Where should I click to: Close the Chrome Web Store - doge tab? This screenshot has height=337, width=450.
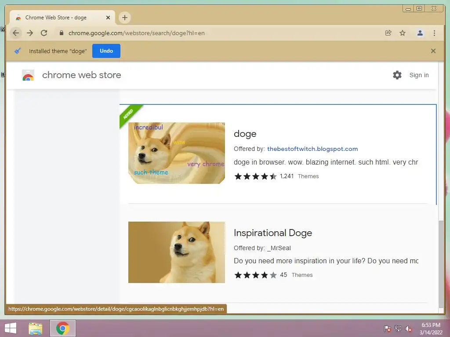click(108, 18)
